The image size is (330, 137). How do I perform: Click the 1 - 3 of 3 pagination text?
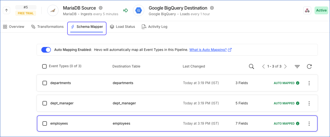274,66
